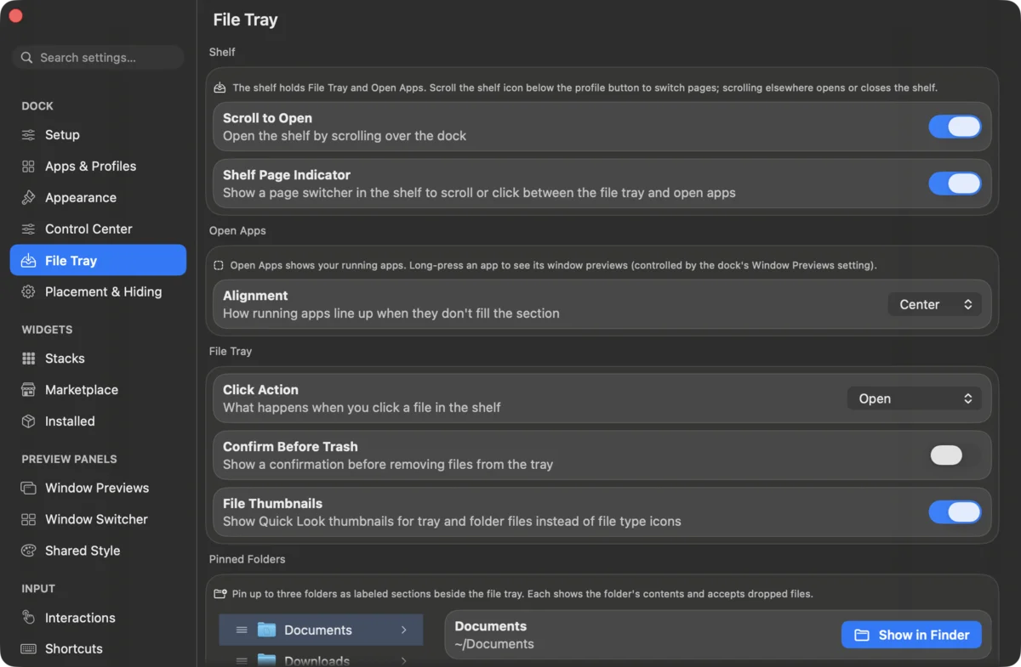Select the Downloads pinned folder row

[x=321, y=657]
